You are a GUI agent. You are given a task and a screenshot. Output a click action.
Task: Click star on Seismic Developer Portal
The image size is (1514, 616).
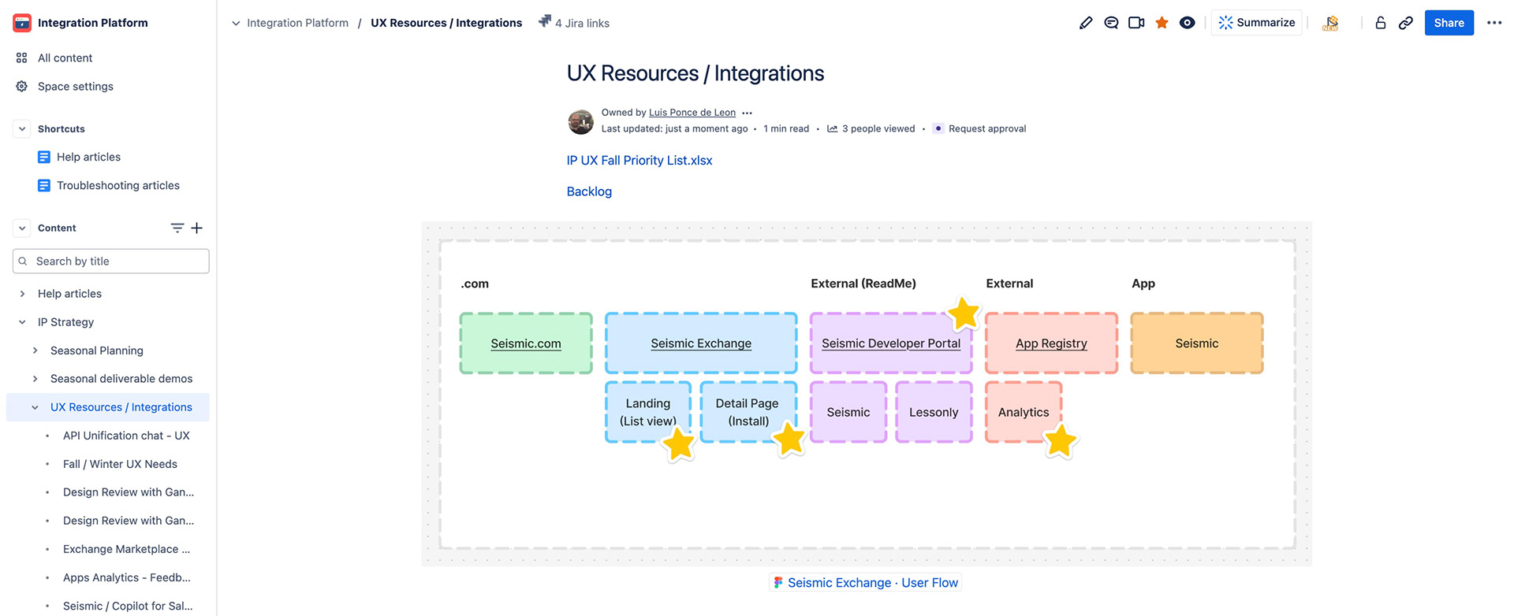pos(963,314)
